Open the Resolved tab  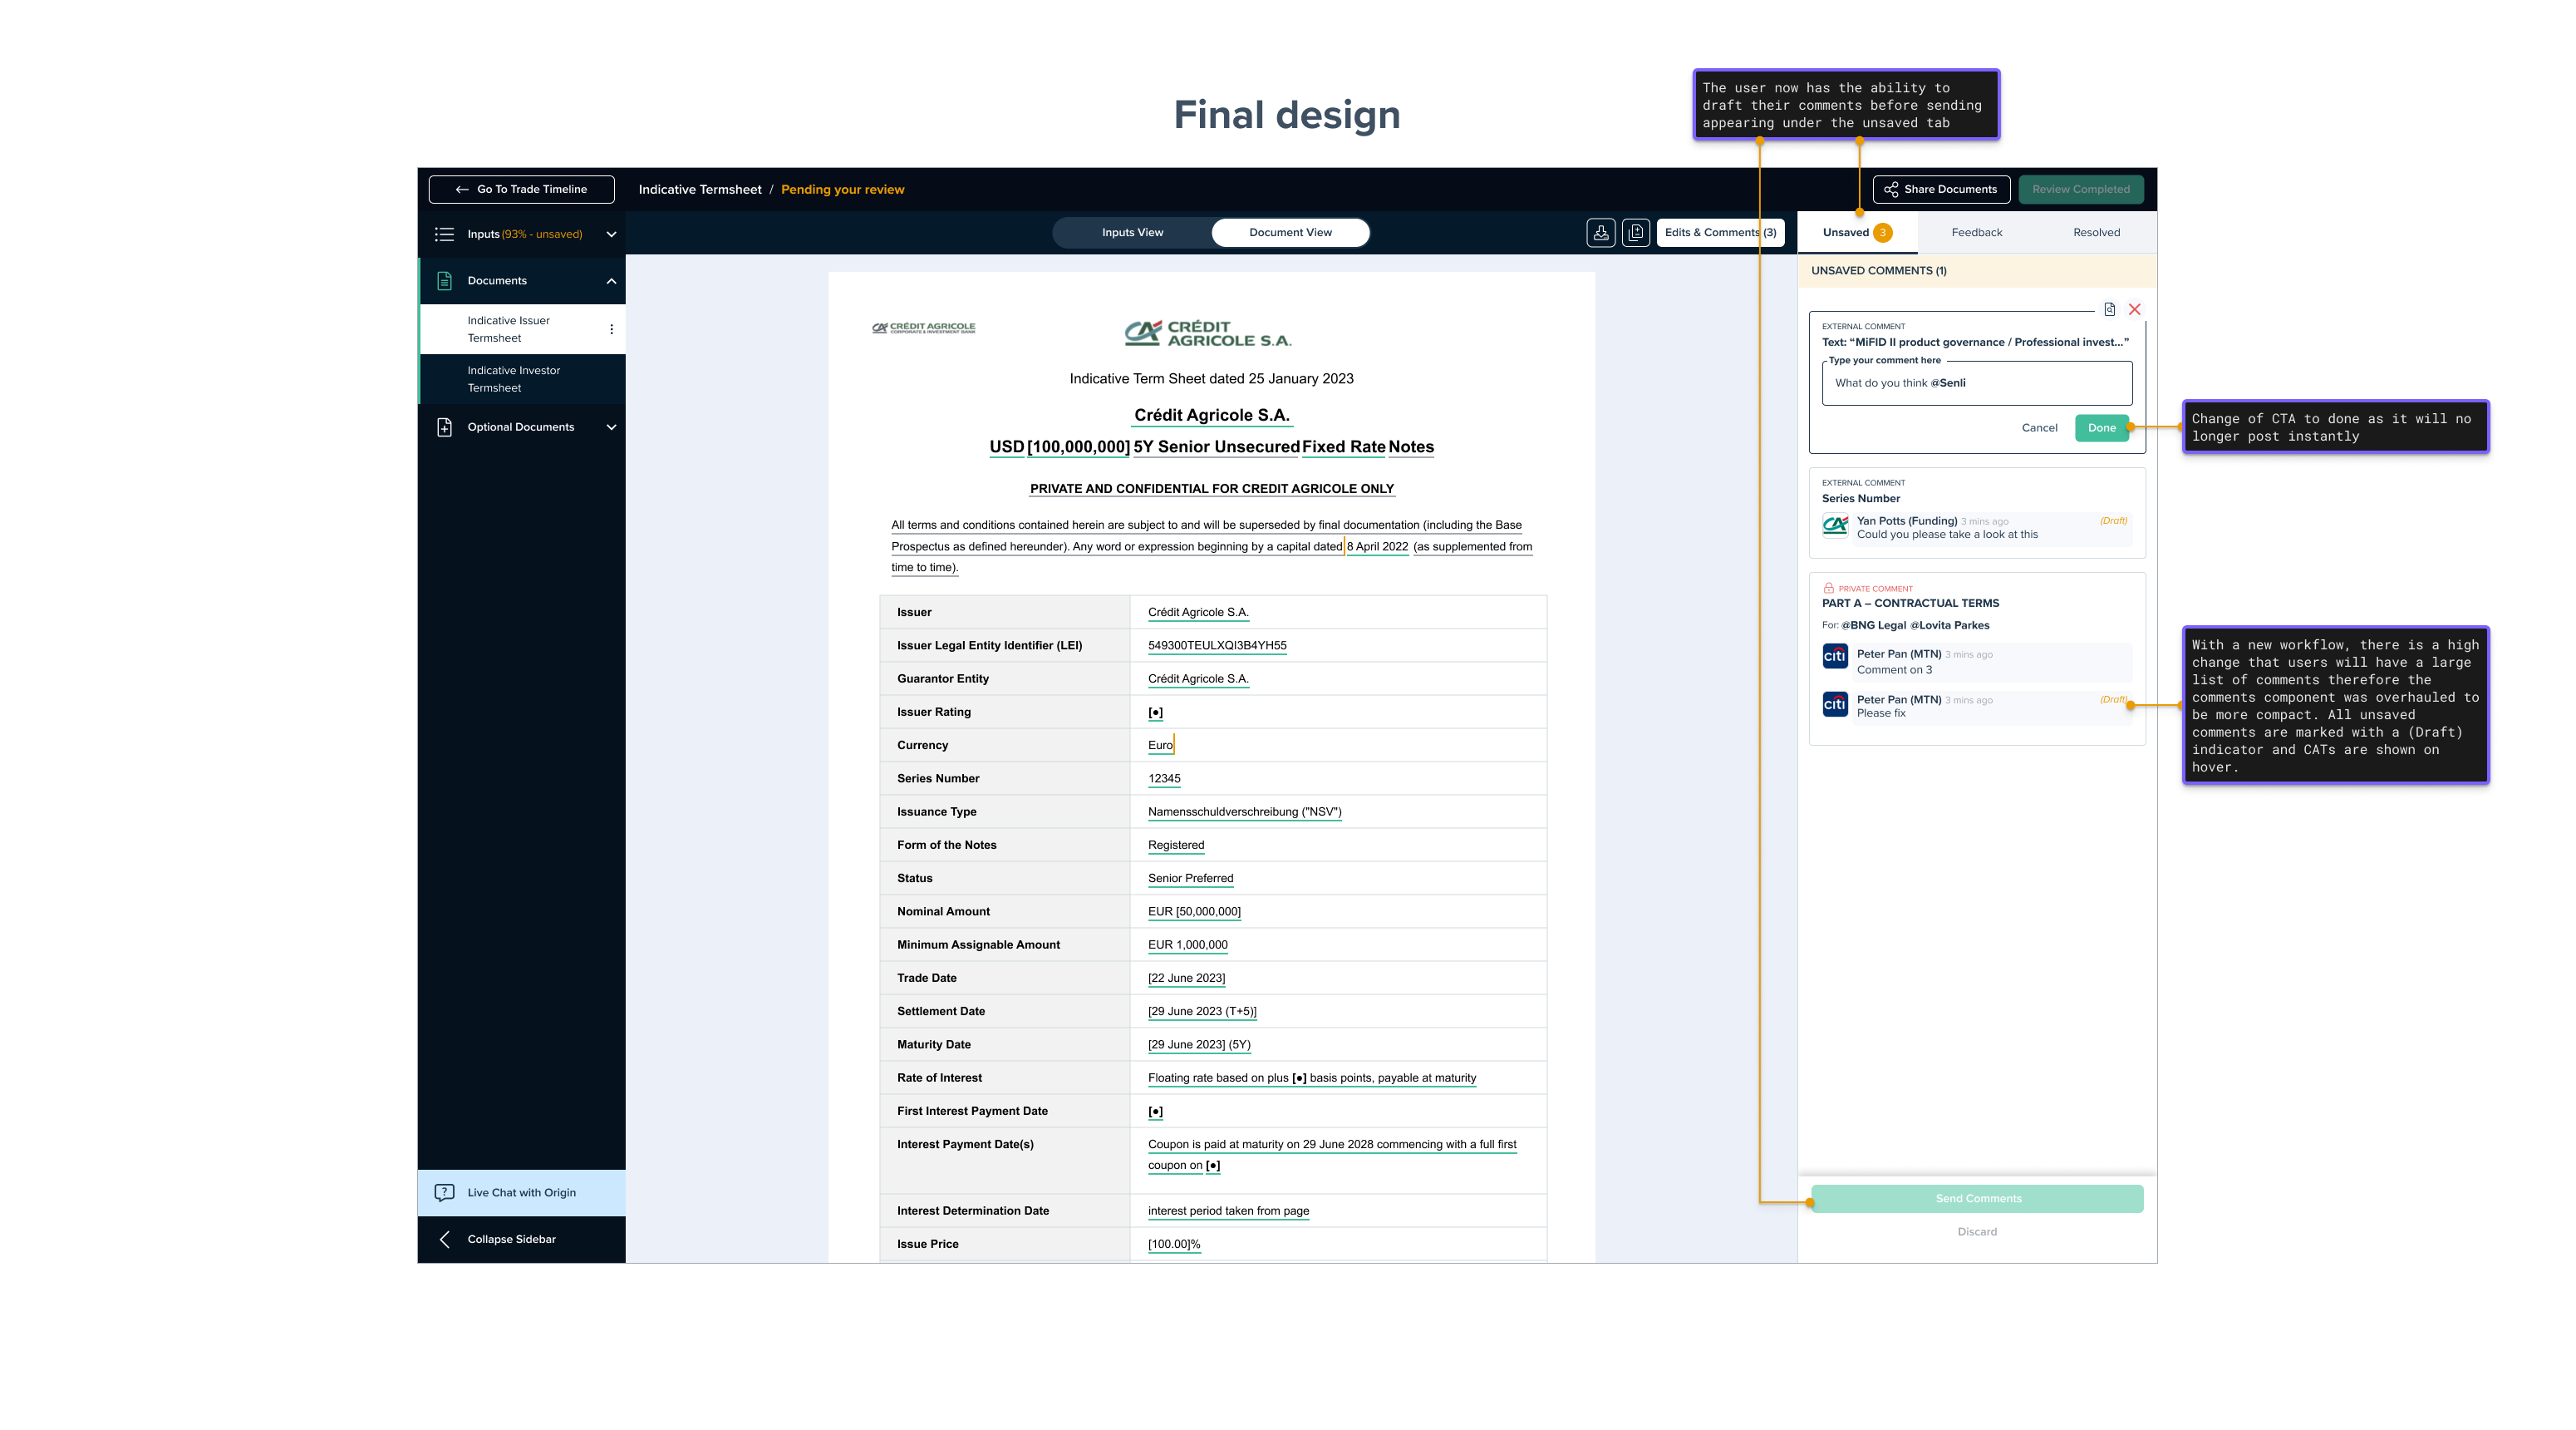(2096, 232)
